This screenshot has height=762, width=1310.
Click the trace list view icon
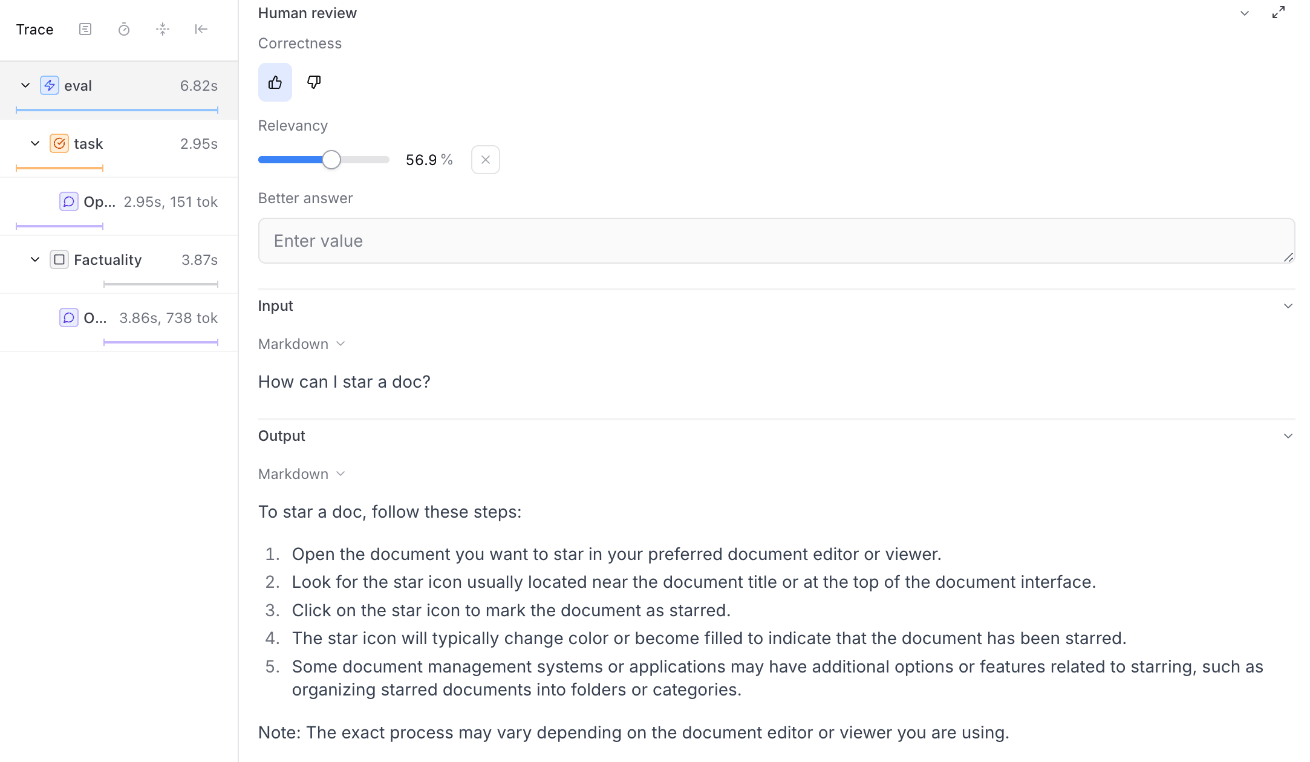pos(85,29)
